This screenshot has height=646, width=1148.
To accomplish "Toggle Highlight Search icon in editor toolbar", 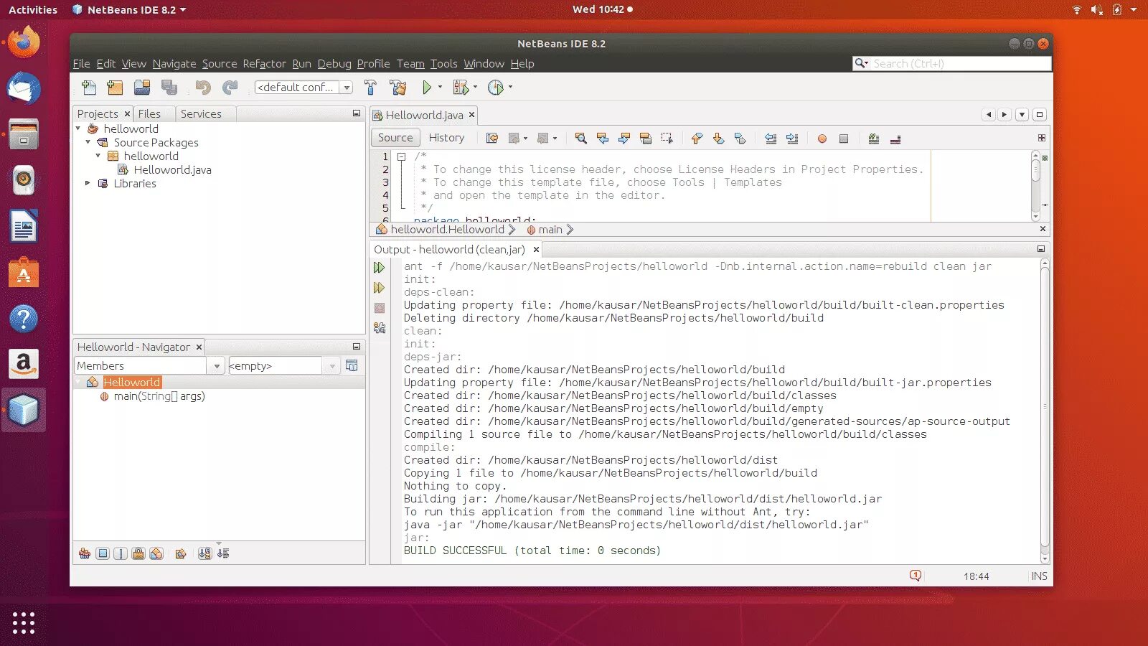I will pos(646,139).
